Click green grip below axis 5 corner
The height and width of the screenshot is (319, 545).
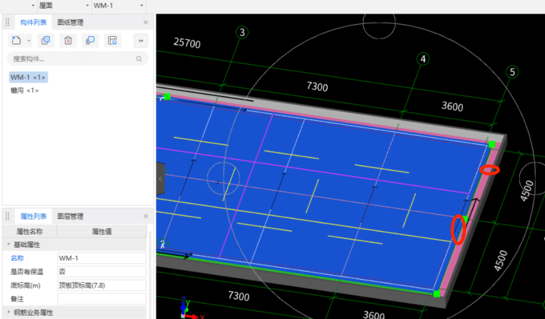click(x=492, y=144)
